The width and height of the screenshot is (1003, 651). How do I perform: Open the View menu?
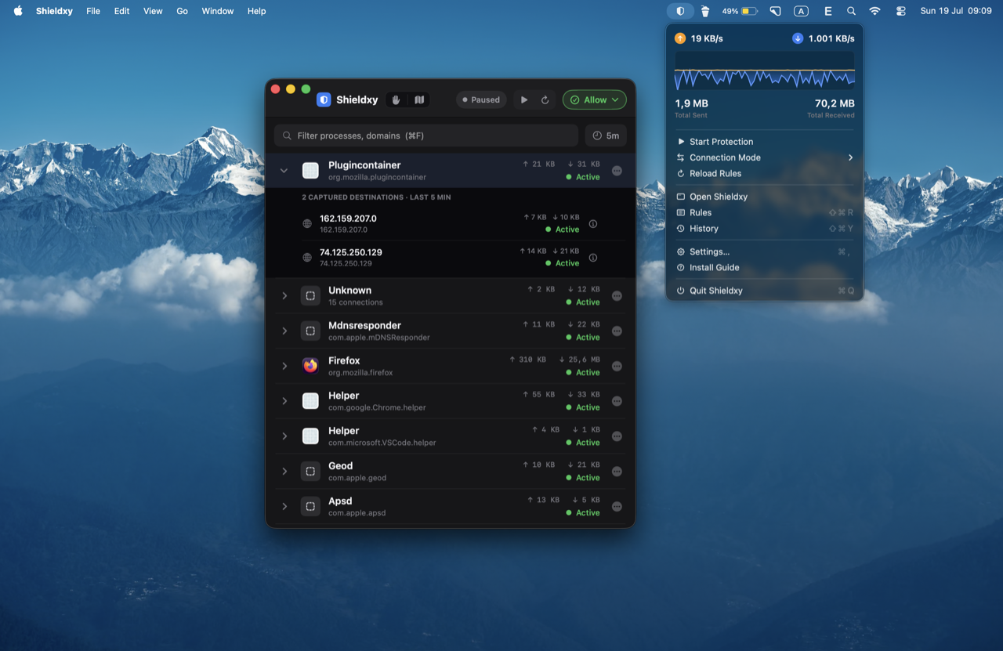point(153,11)
